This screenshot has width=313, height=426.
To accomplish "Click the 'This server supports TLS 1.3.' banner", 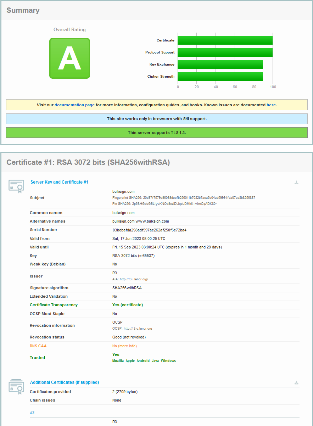I will (157, 133).
